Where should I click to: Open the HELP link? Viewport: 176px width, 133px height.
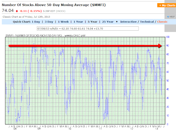tap(172, 17)
